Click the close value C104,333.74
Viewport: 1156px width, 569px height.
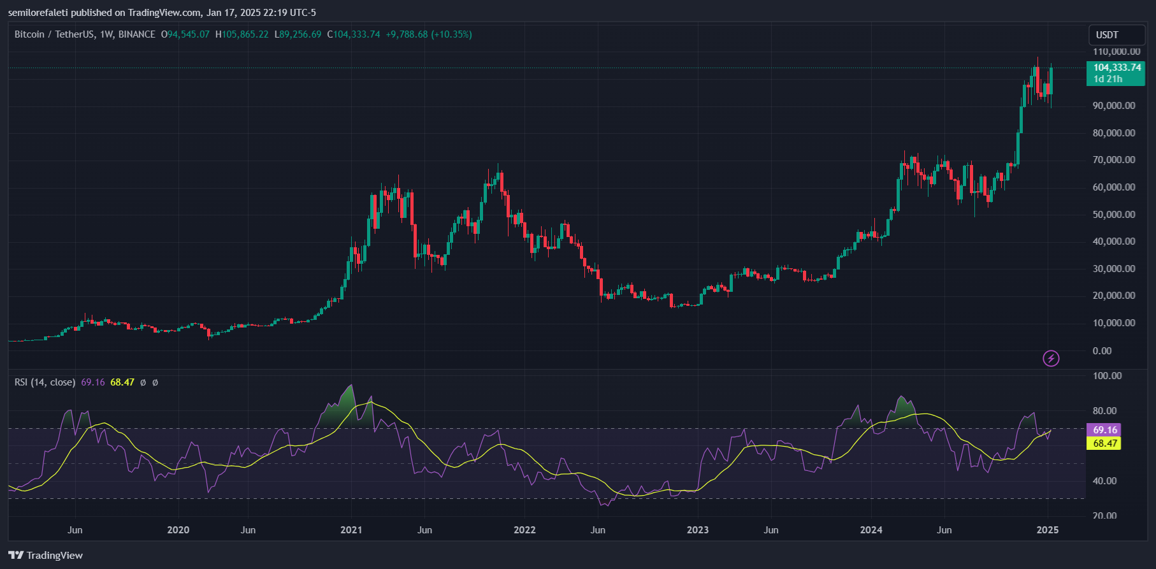point(354,34)
